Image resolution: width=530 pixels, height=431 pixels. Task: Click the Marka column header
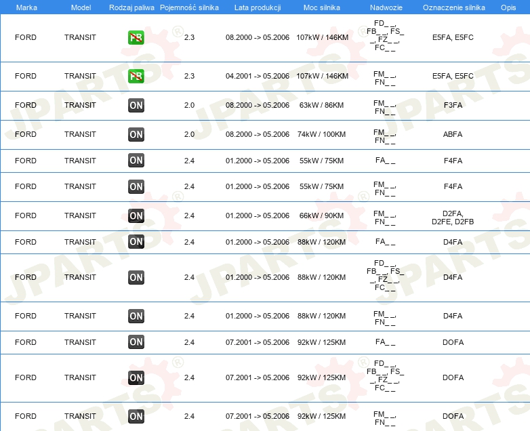26,7
